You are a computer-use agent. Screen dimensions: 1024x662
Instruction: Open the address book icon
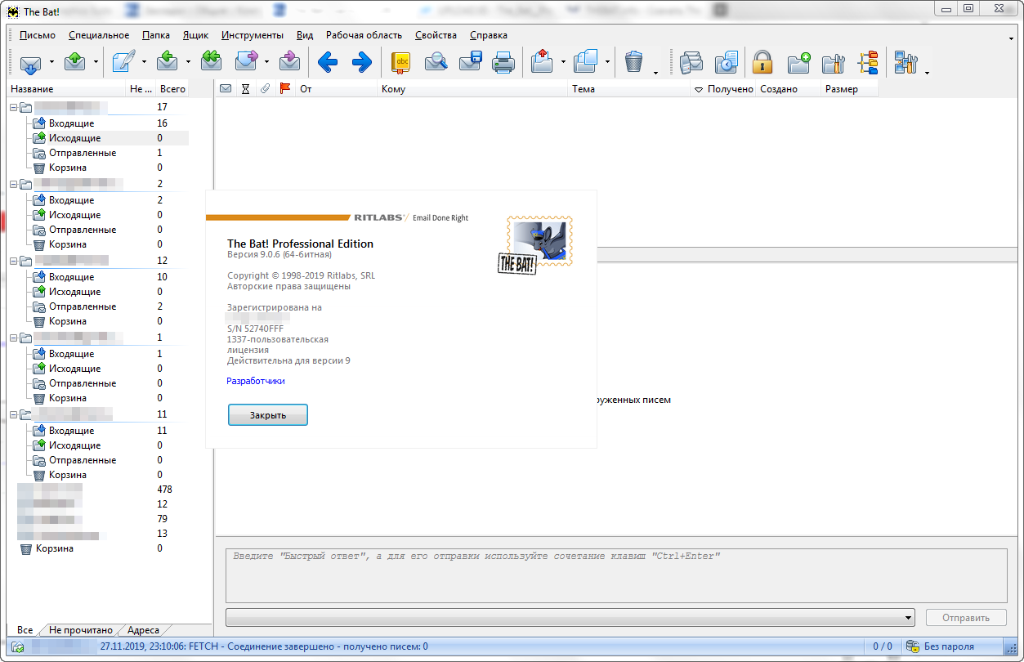400,62
